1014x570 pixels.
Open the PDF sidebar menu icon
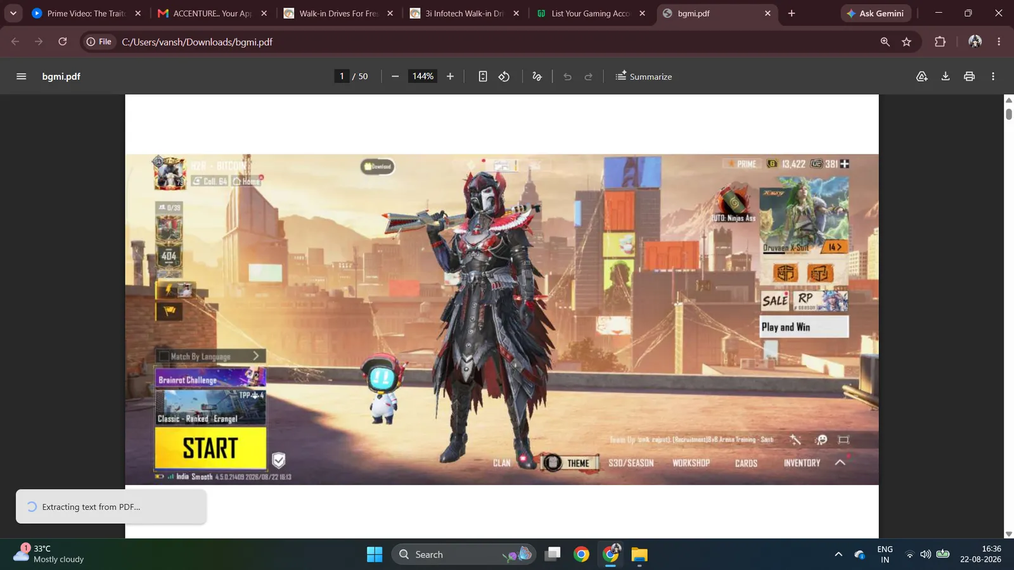click(x=21, y=76)
